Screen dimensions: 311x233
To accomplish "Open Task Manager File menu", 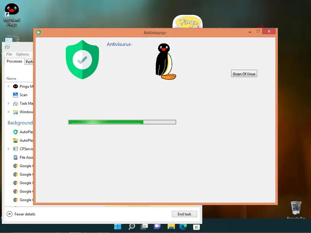I will click(x=9, y=54).
